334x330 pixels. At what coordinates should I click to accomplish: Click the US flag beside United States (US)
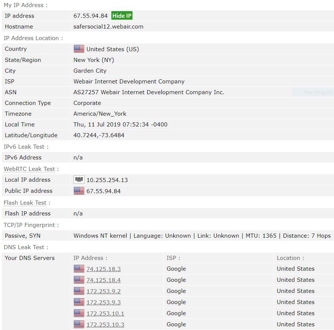79,49
